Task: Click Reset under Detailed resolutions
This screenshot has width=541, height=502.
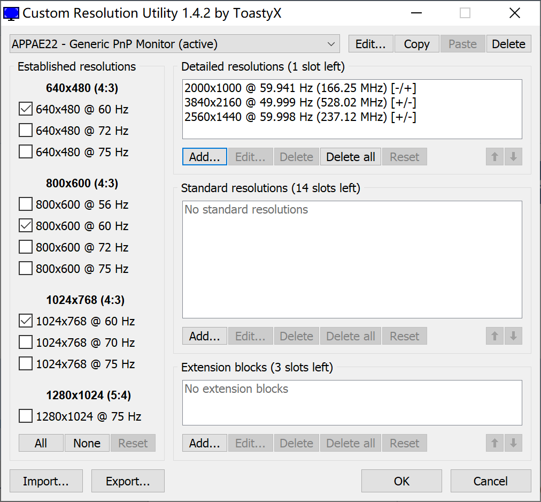Action: 404,157
